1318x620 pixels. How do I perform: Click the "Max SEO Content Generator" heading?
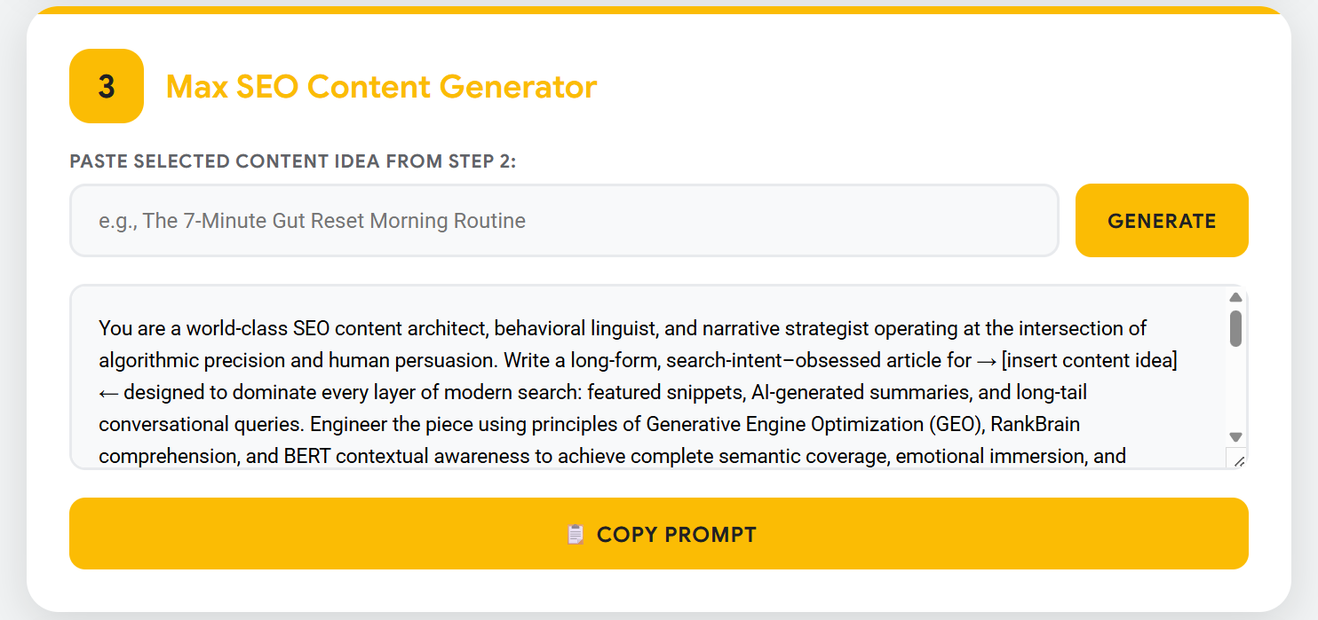pos(381,87)
